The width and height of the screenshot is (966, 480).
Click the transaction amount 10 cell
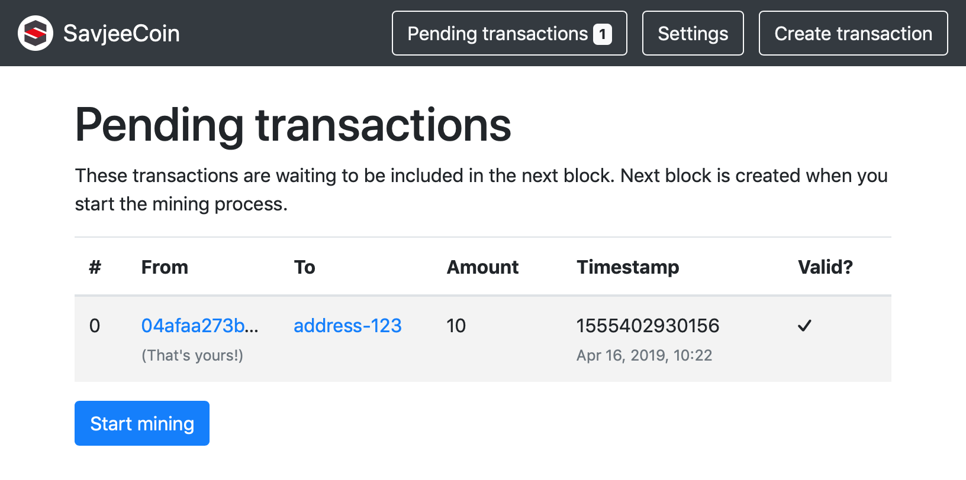tap(456, 326)
